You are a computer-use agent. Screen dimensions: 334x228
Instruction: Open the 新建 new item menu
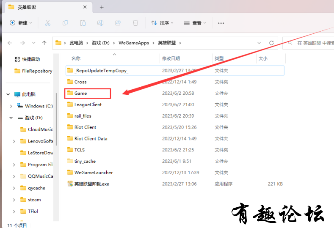click(21, 23)
